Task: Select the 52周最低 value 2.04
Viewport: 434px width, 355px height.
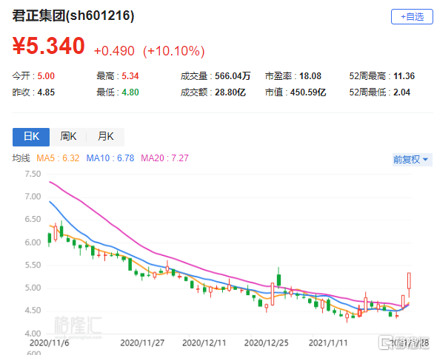Action: click(x=401, y=92)
